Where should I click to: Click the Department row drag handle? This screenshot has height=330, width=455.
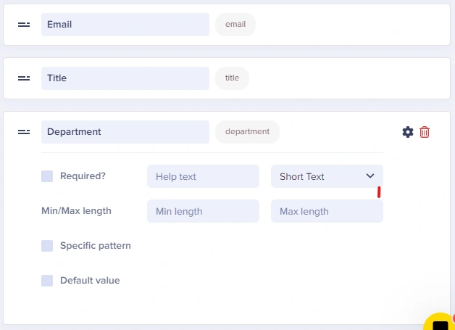click(x=24, y=132)
